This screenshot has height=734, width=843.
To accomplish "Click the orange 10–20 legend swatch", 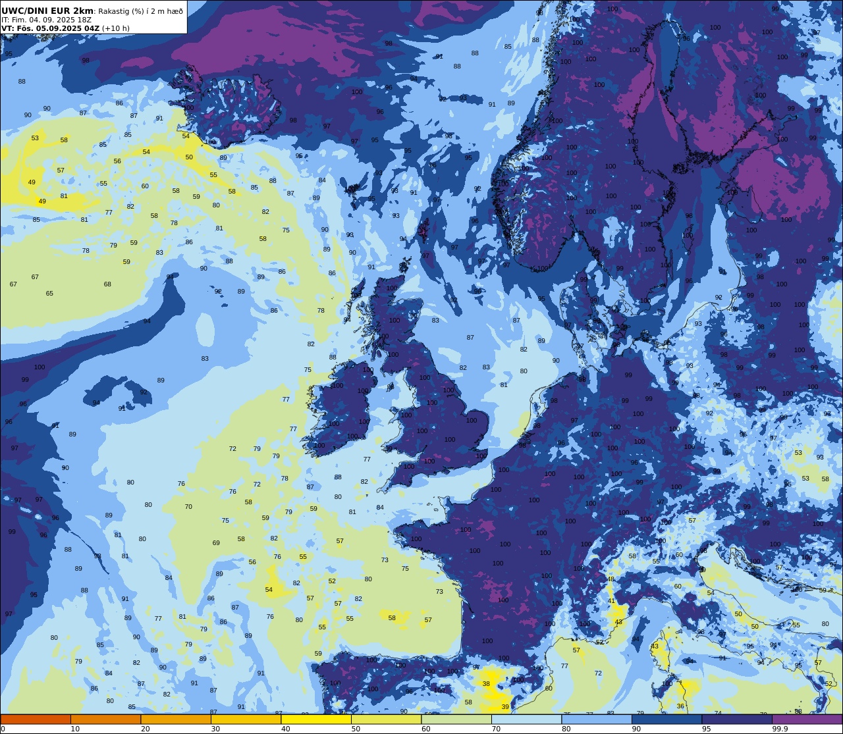I will pos(105,719).
